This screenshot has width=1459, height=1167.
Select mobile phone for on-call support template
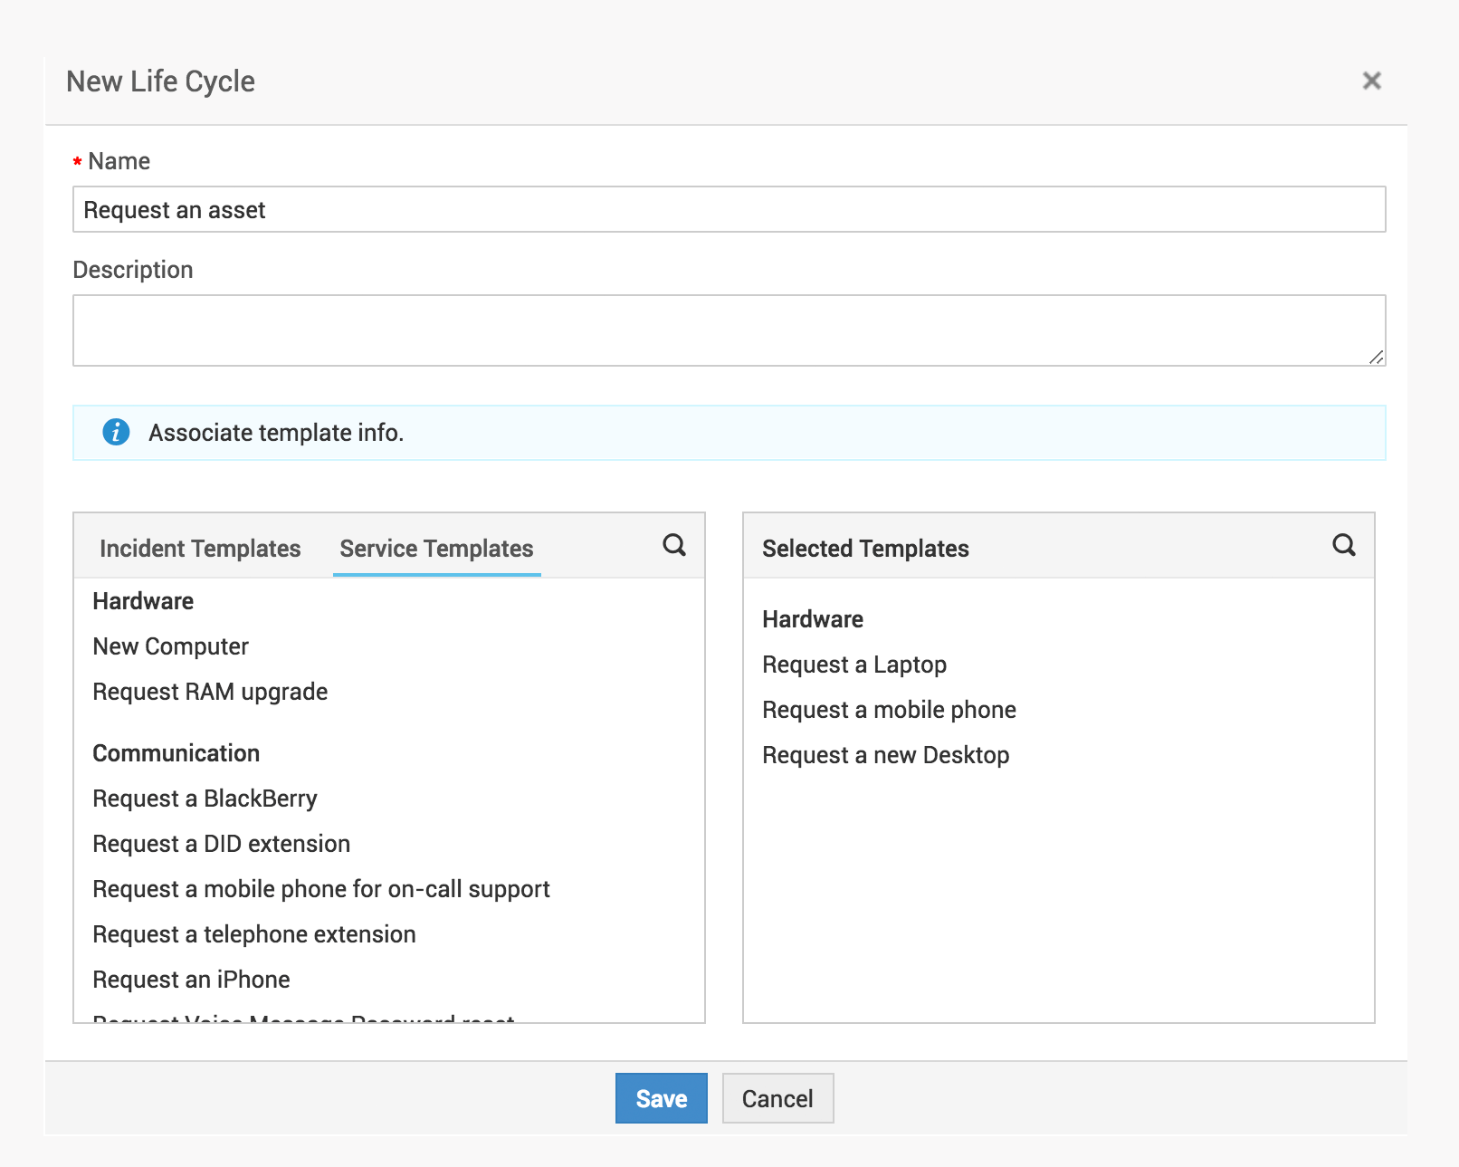pyautogui.click(x=321, y=889)
